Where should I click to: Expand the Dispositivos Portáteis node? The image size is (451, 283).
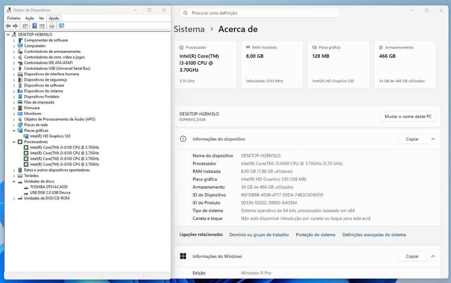point(14,97)
